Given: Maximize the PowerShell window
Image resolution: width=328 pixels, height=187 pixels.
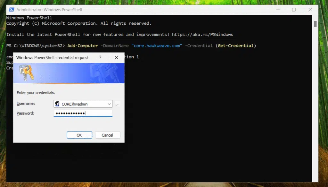Looking at the screenshot, I should 293,10.
